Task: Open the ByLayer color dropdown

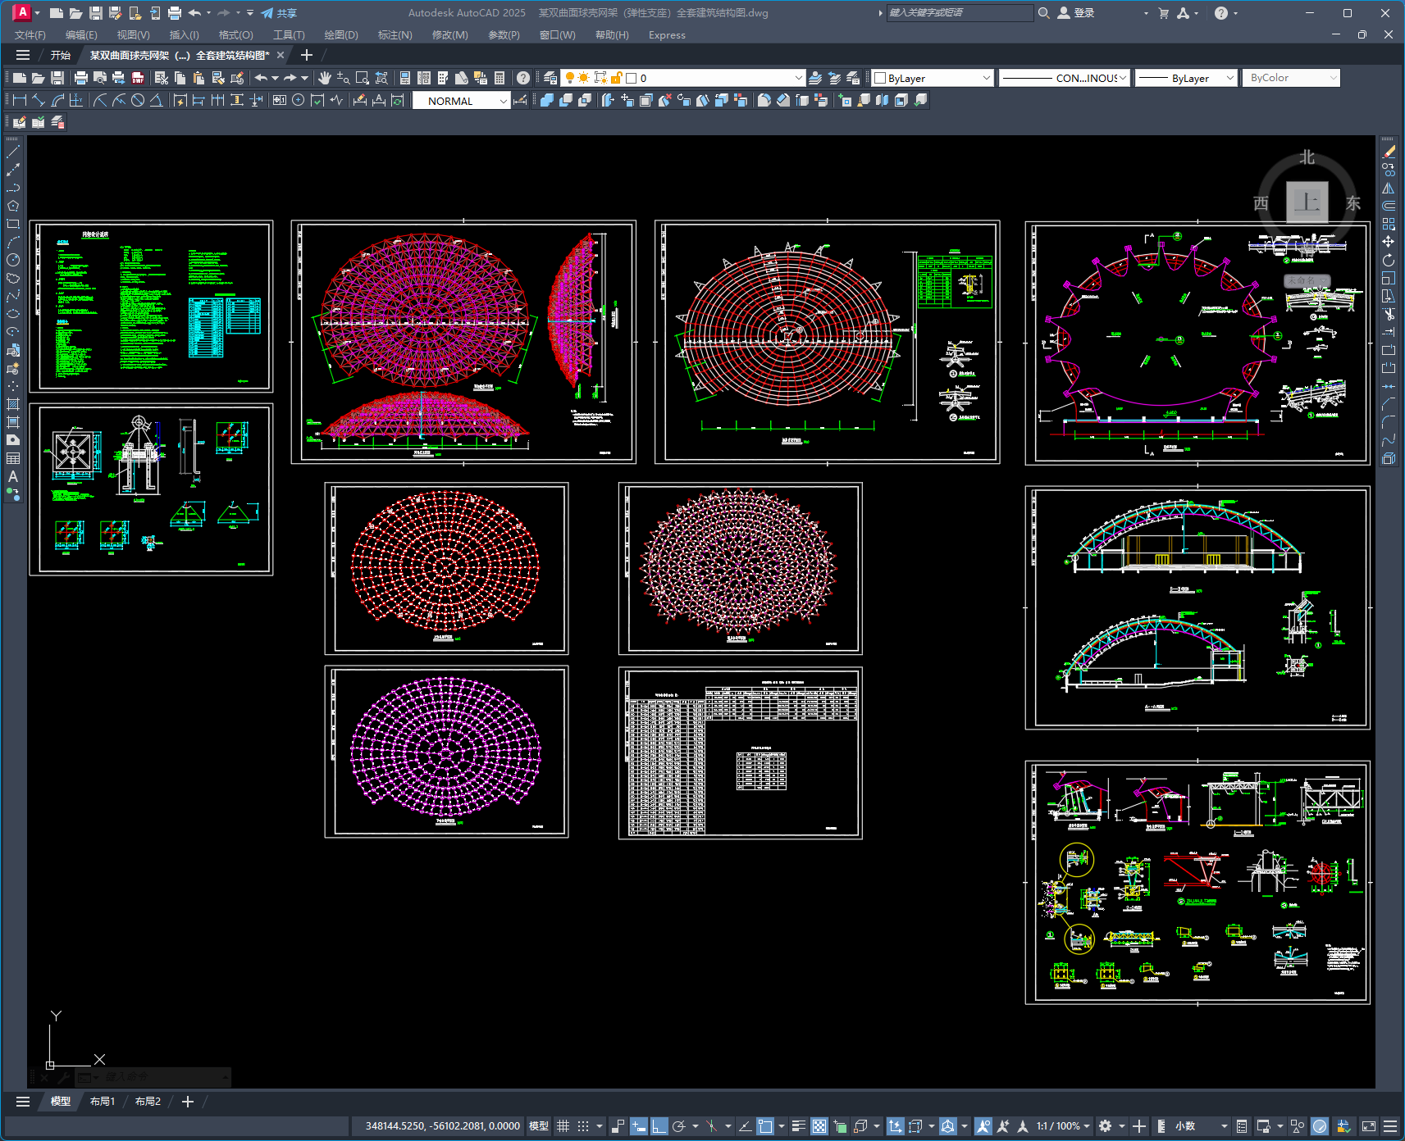Action: [x=933, y=78]
